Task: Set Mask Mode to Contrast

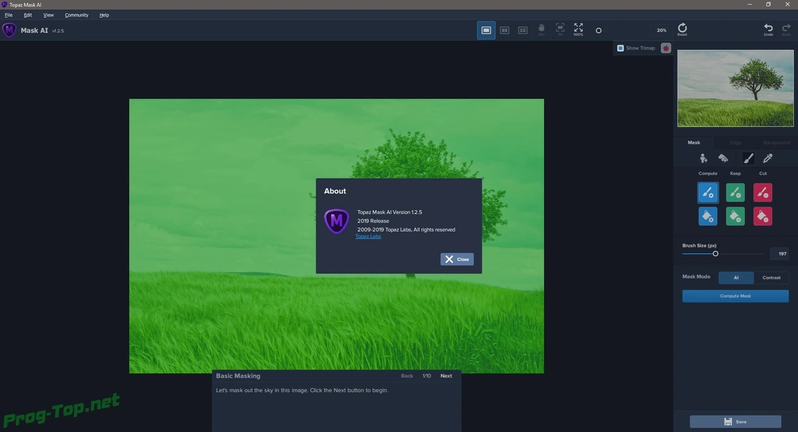Action: tap(771, 278)
